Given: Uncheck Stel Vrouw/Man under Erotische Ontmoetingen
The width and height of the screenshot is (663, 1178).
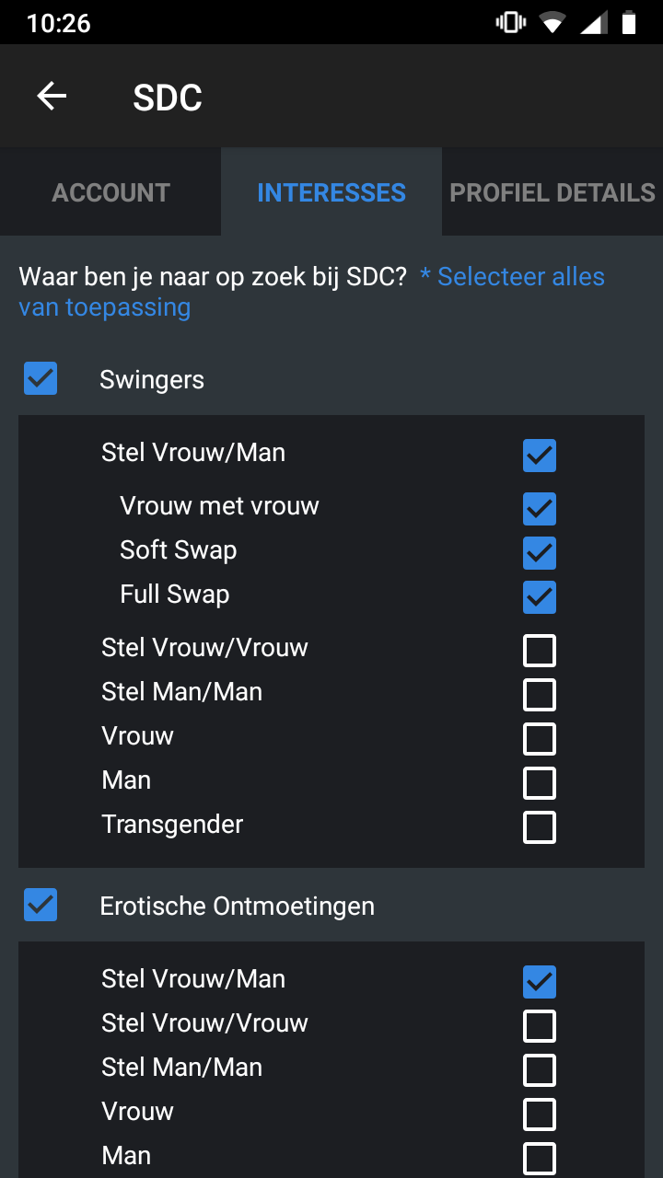Looking at the screenshot, I should click(540, 982).
